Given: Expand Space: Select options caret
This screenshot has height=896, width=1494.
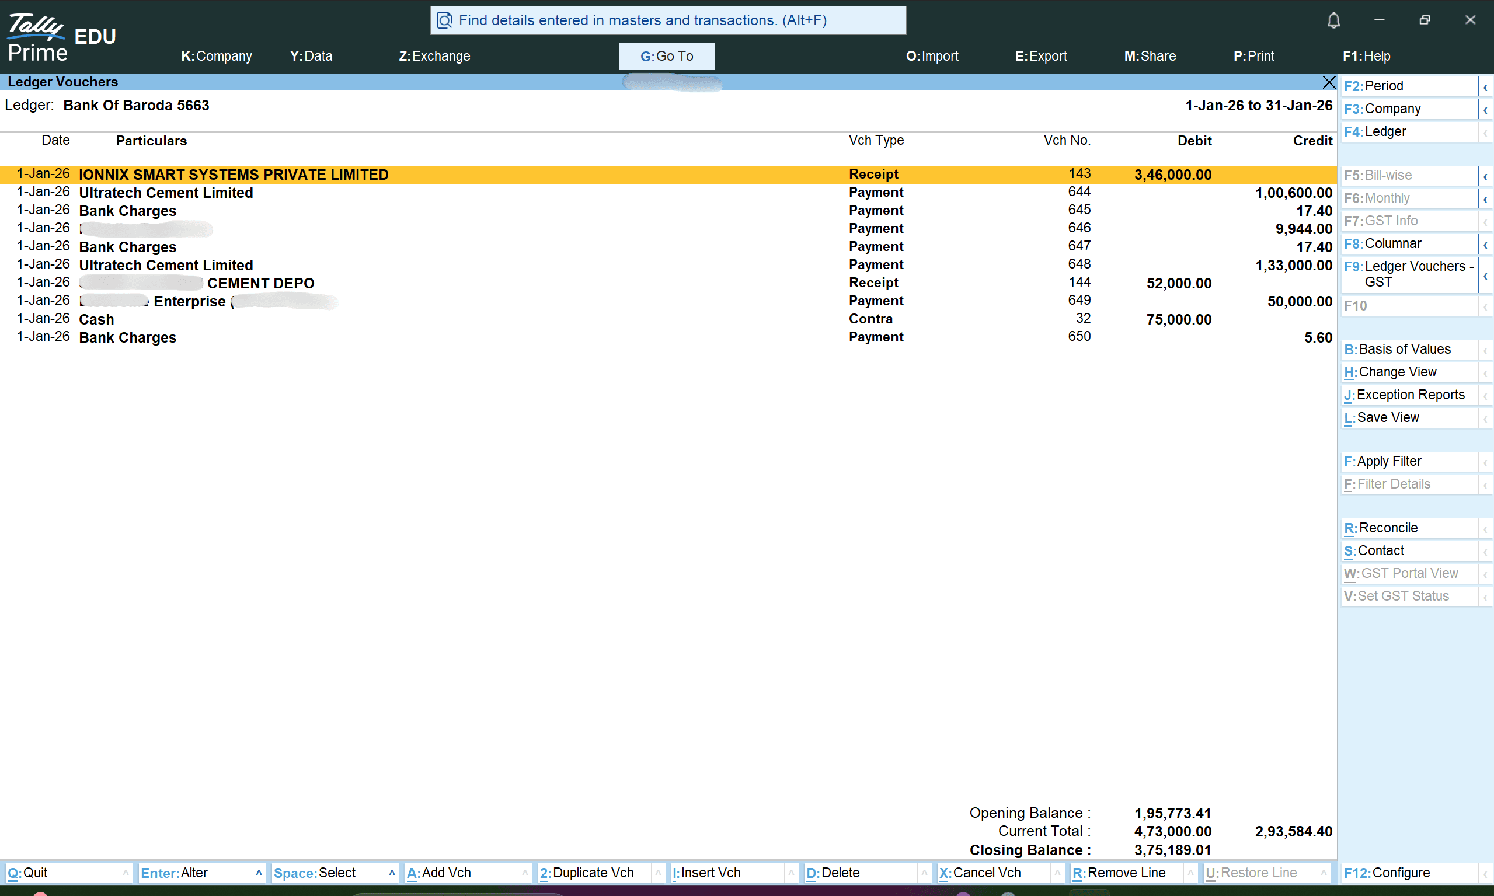Looking at the screenshot, I should point(392,873).
